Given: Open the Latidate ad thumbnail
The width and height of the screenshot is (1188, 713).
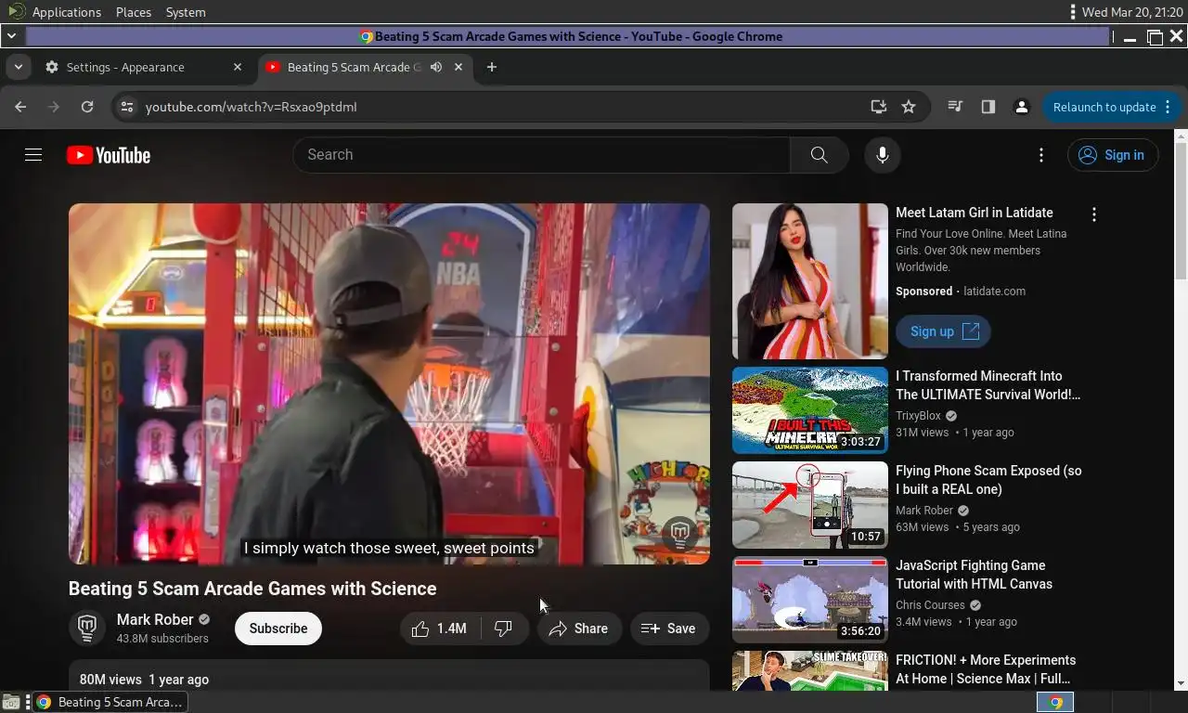Looking at the screenshot, I should pyautogui.click(x=809, y=281).
